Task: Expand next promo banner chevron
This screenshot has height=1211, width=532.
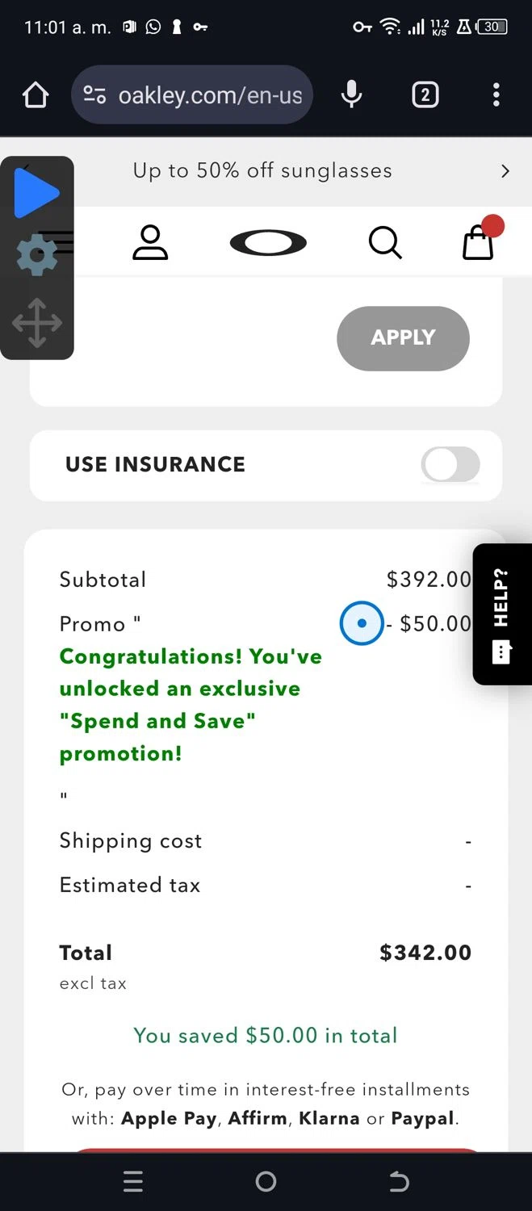Action: point(505,171)
